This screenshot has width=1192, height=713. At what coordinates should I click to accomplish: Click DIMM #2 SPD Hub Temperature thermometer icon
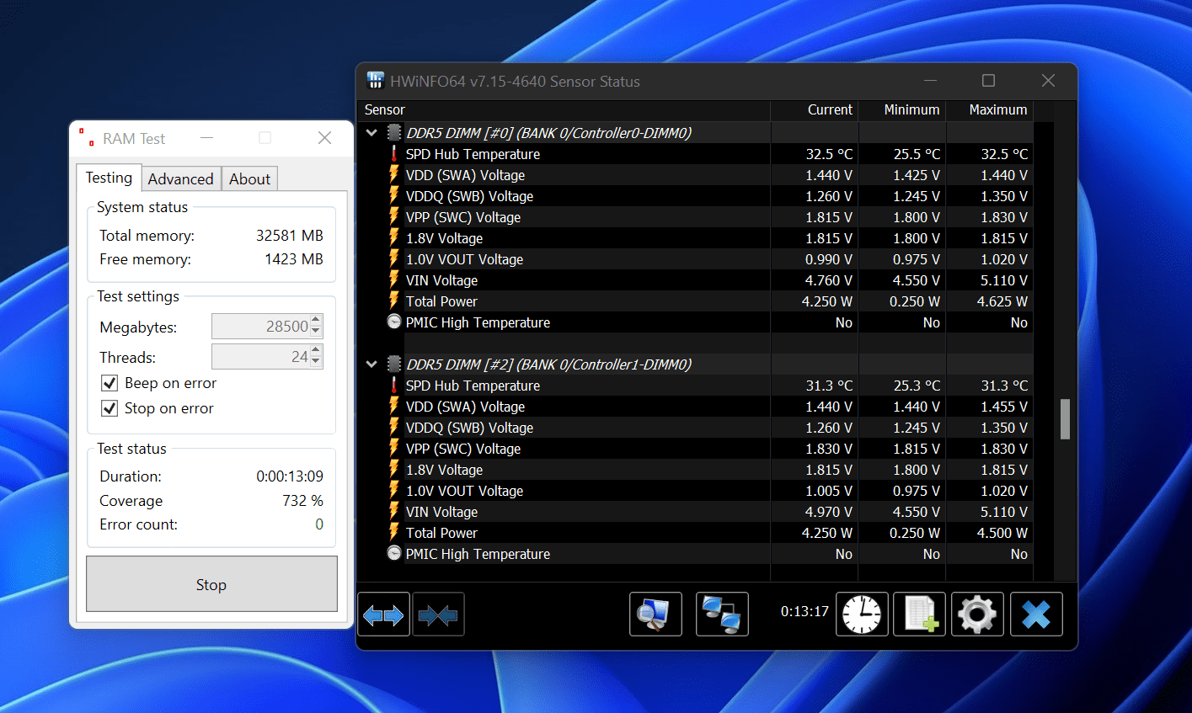tap(393, 385)
